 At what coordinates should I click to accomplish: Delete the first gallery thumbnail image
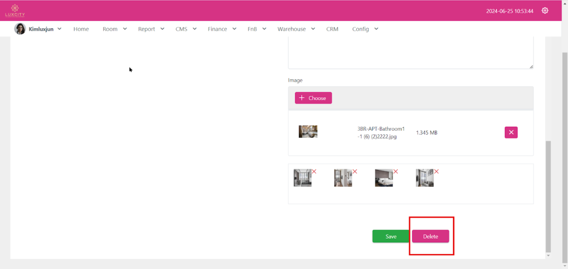(x=314, y=172)
